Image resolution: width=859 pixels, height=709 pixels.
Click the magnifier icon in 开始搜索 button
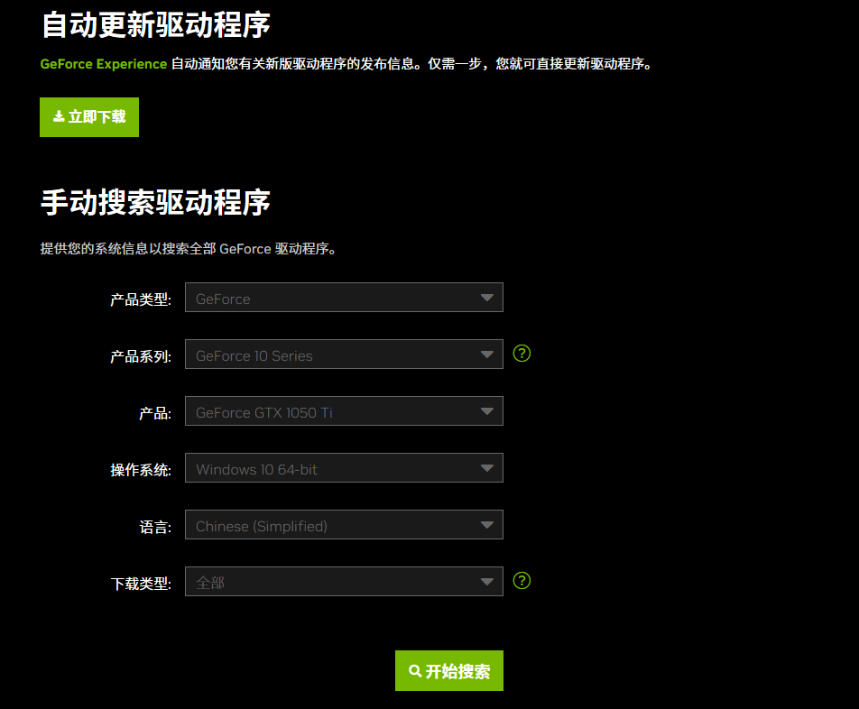point(416,670)
